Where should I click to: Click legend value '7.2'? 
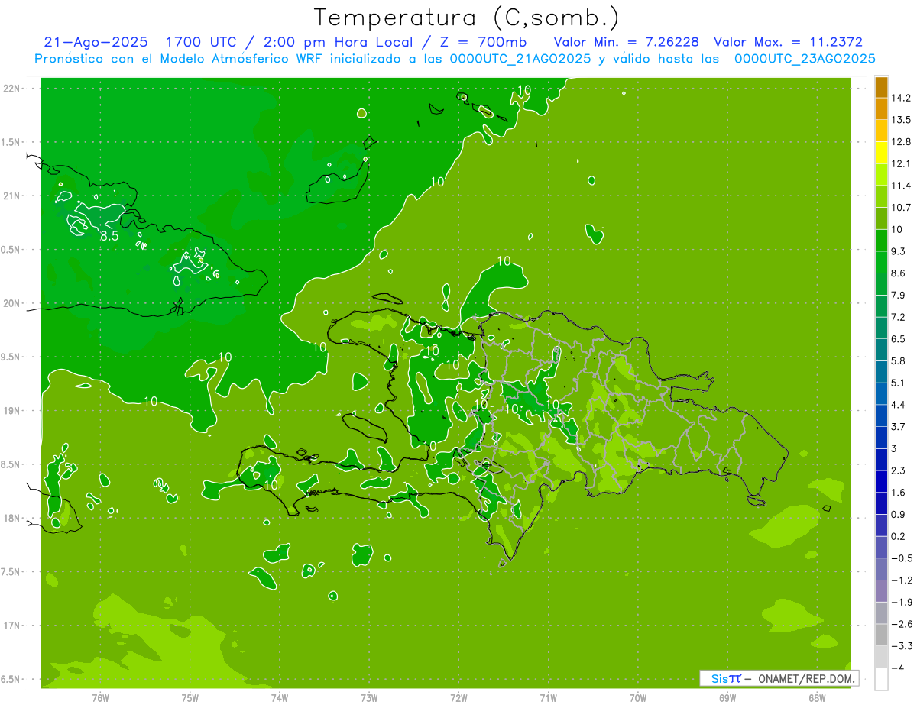[898, 316]
